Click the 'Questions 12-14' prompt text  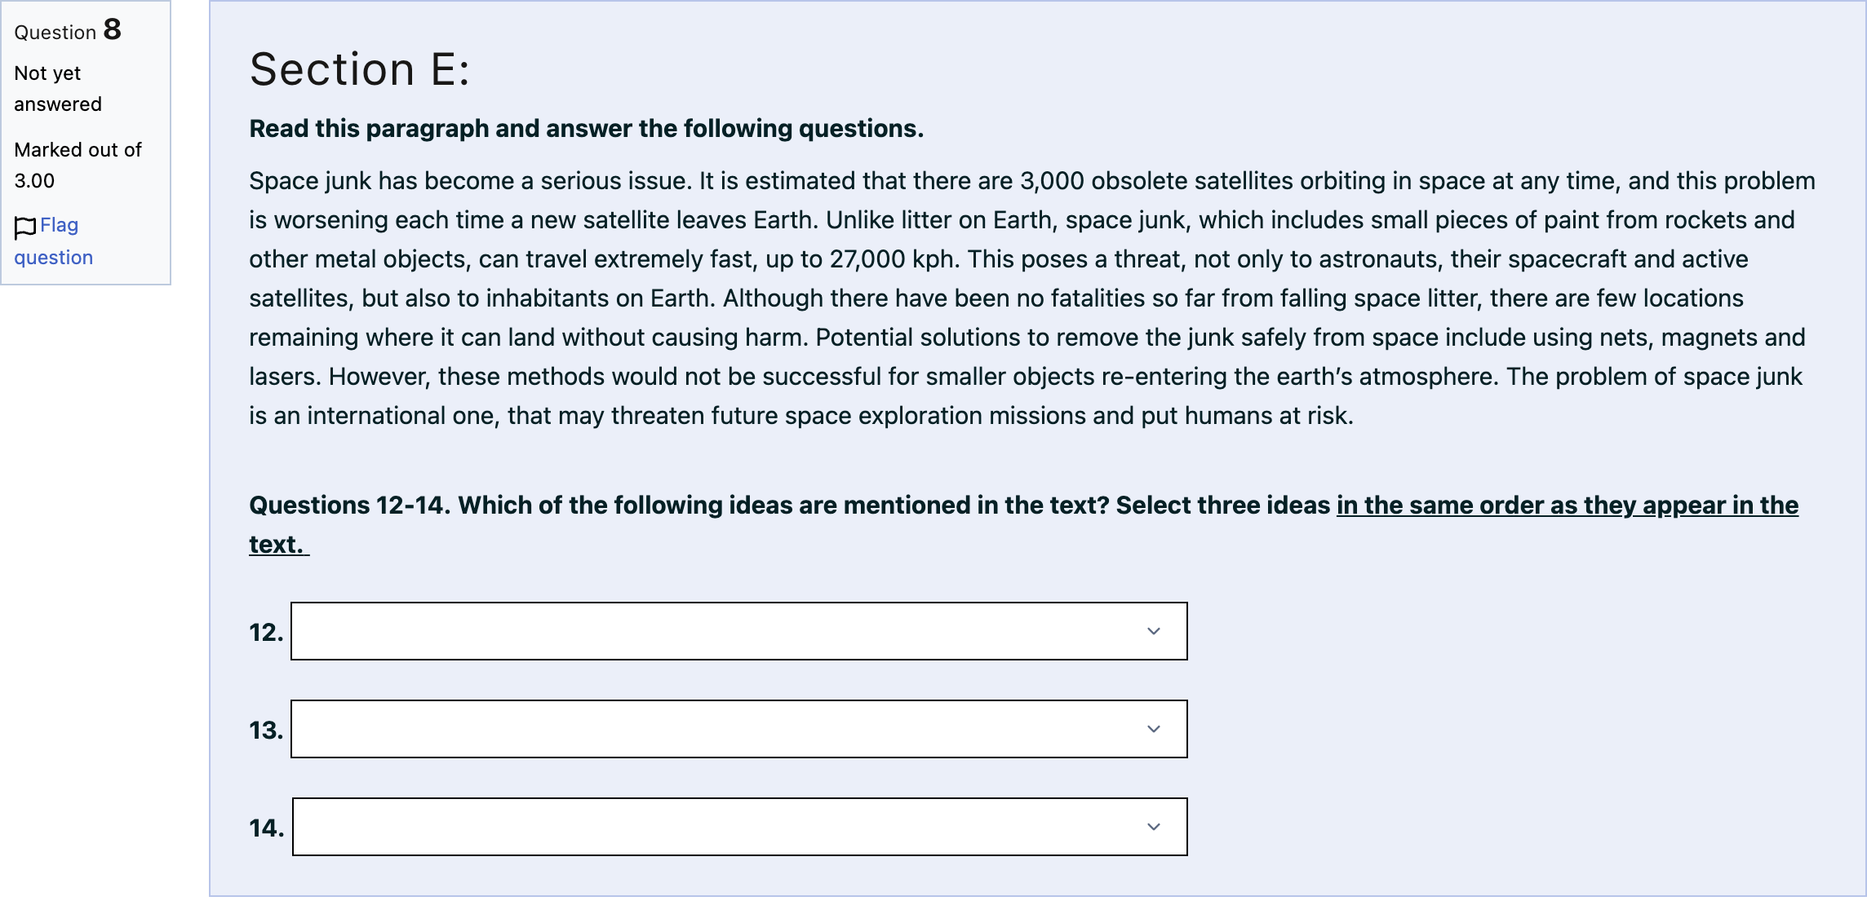tap(349, 506)
